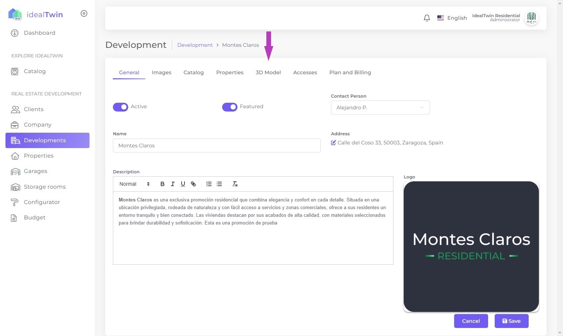Click the underline formatting icon

[x=183, y=184]
